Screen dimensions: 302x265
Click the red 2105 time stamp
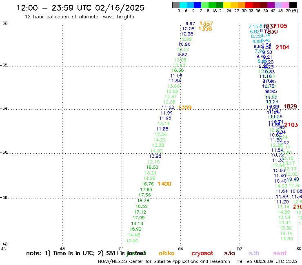coord(280,26)
